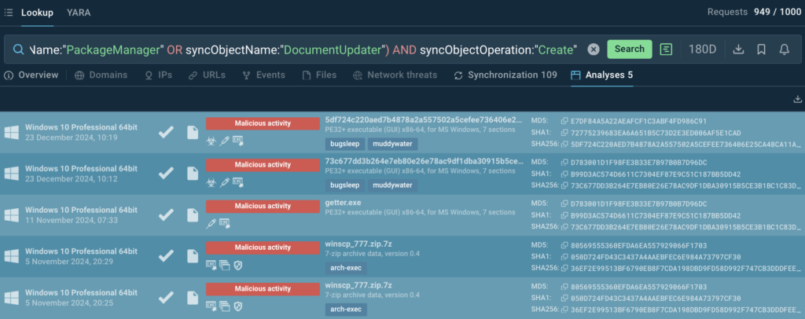The image size is (805, 319).
Task: Open the 180D time range selector
Action: pyautogui.click(x=702, y=49)
